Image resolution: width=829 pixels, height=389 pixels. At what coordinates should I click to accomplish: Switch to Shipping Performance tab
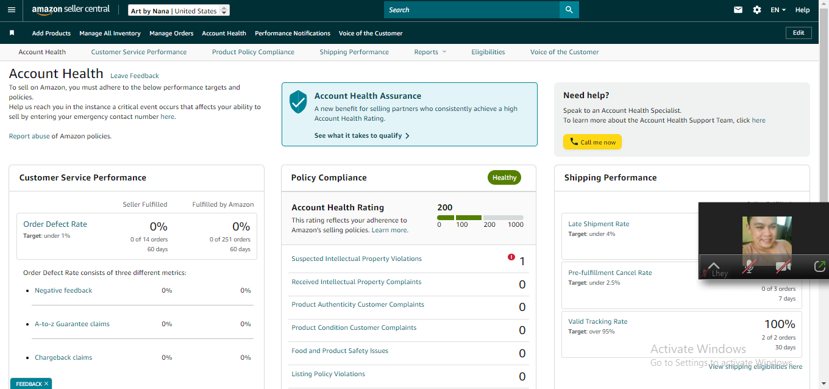tap(354, 52)
